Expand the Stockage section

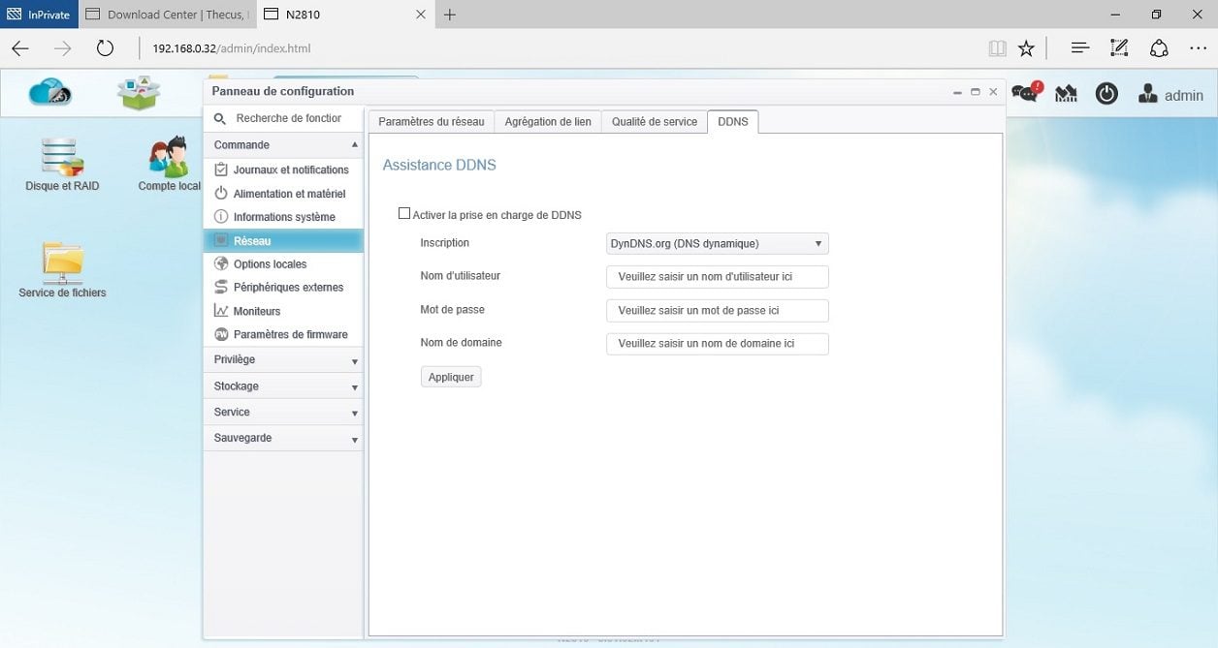(282, 386)
